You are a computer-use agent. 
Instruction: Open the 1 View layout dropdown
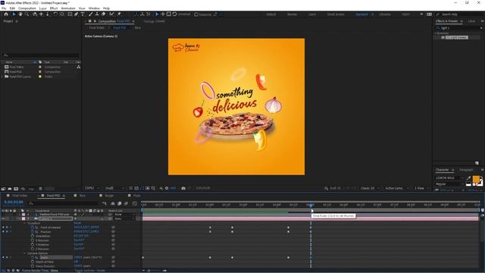(x=421, y=188)
